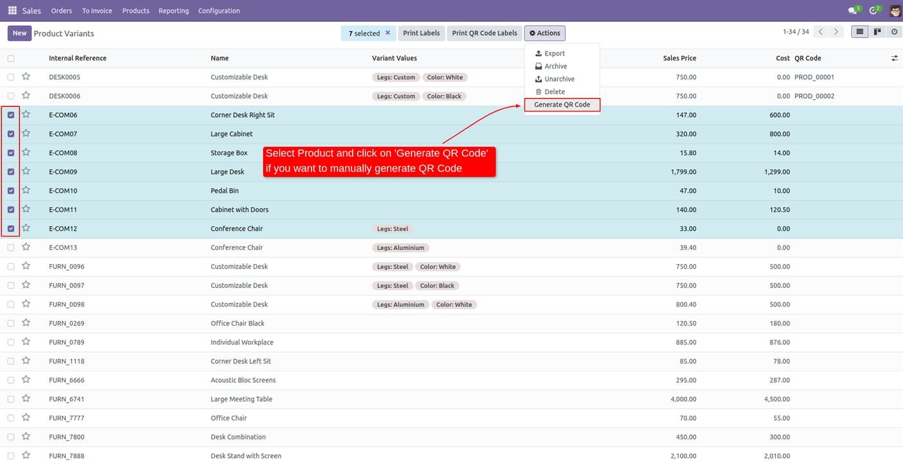
Task: Open the Configuration menu
Action: 219,11
